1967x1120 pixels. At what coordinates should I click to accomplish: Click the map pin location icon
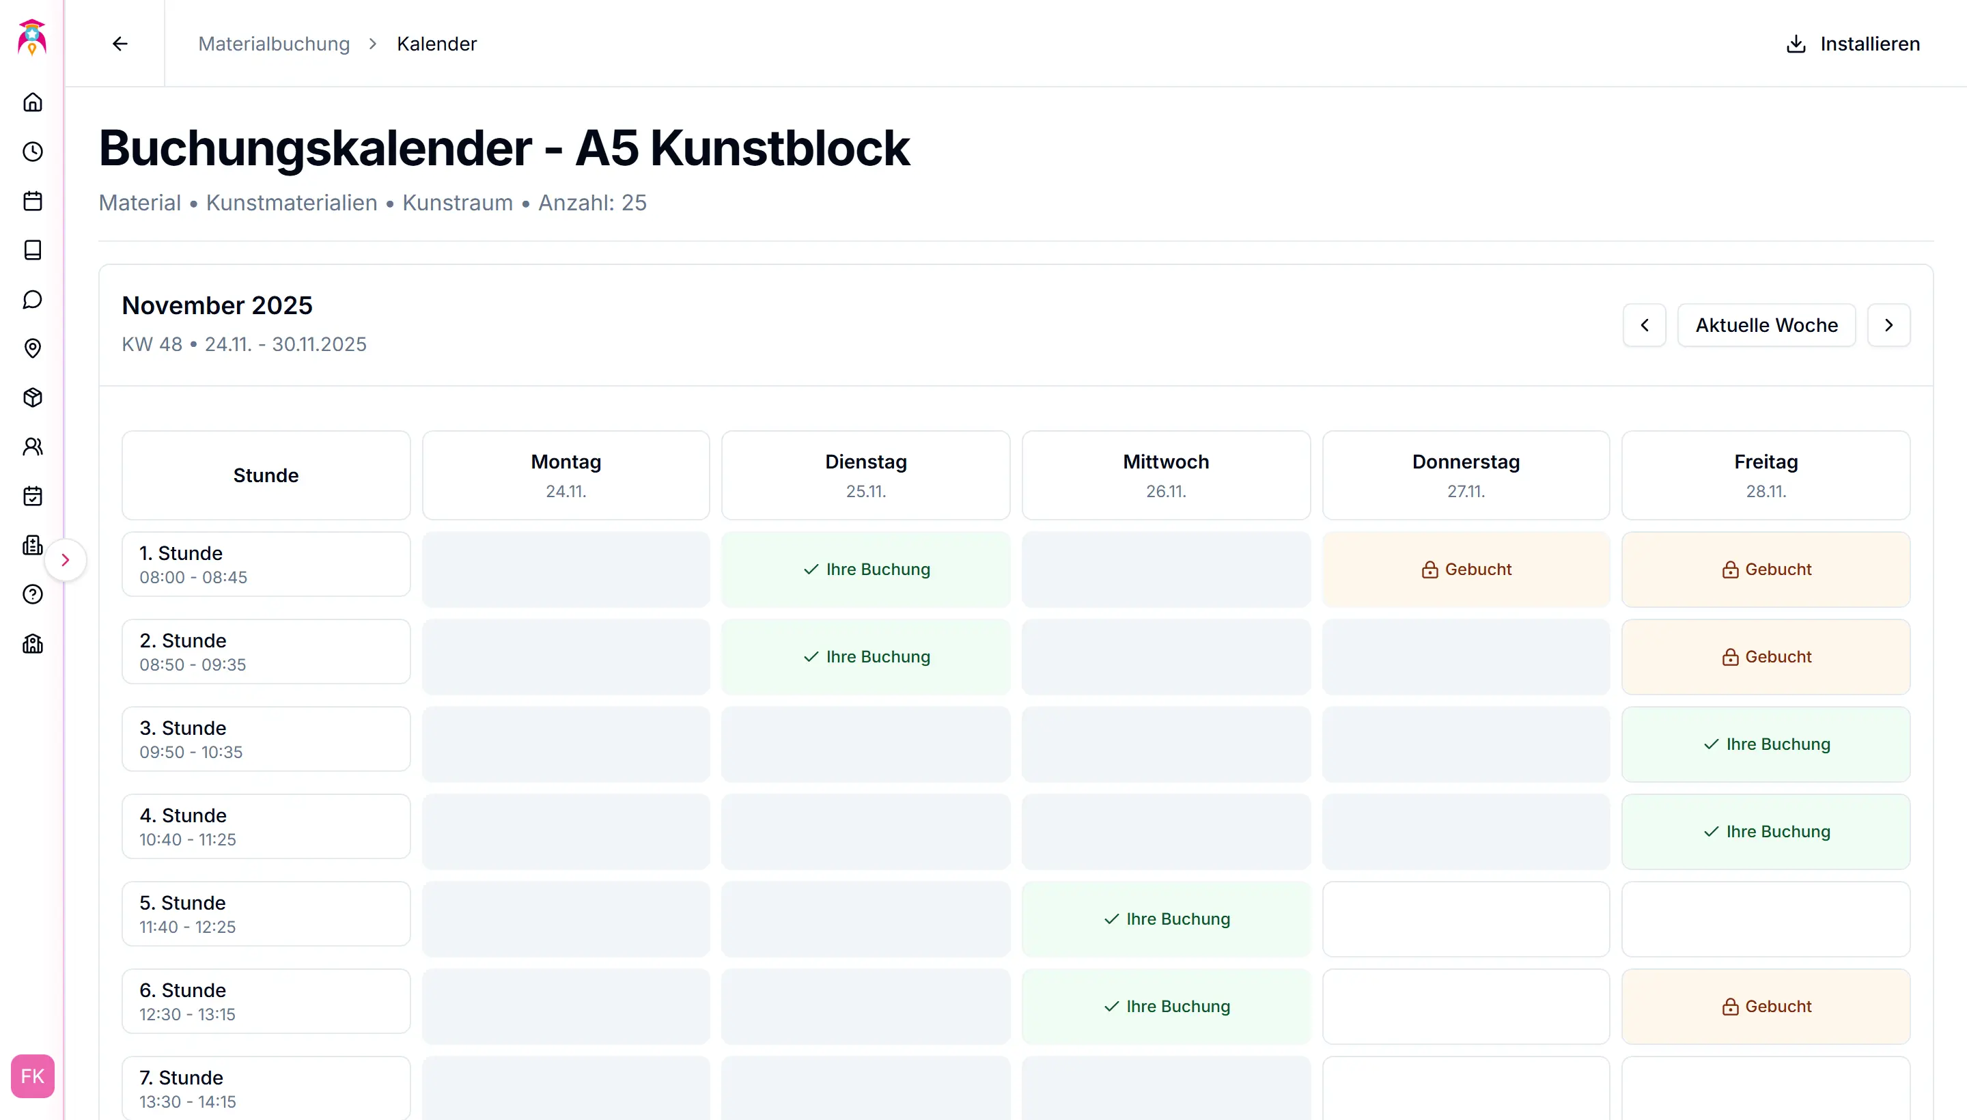[x=32, y=348]
